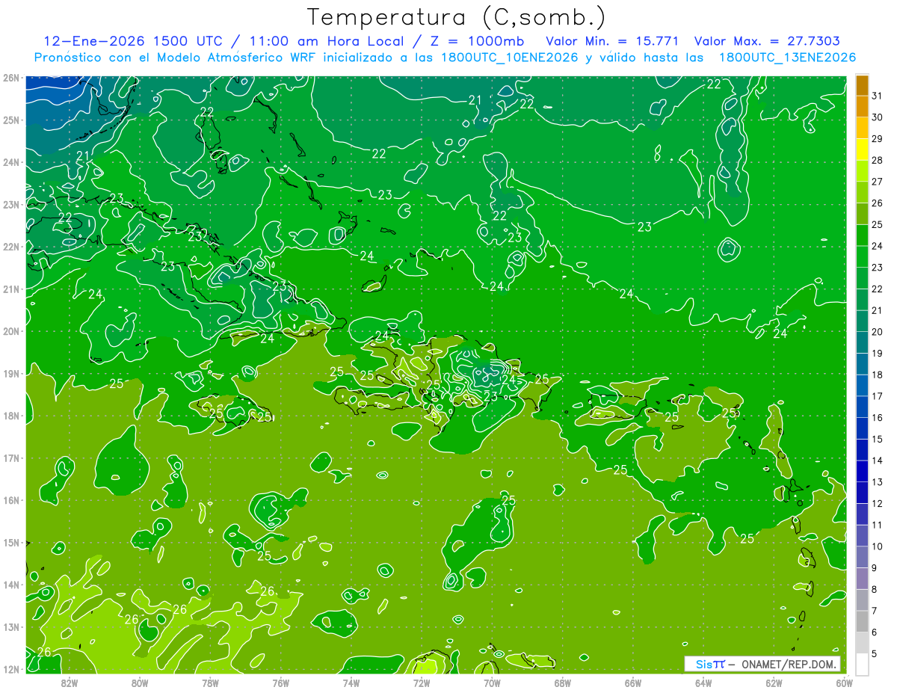
Task: Pick the orange legend swatch above 31
Action: pyautogui.click(x=862, y=85)
